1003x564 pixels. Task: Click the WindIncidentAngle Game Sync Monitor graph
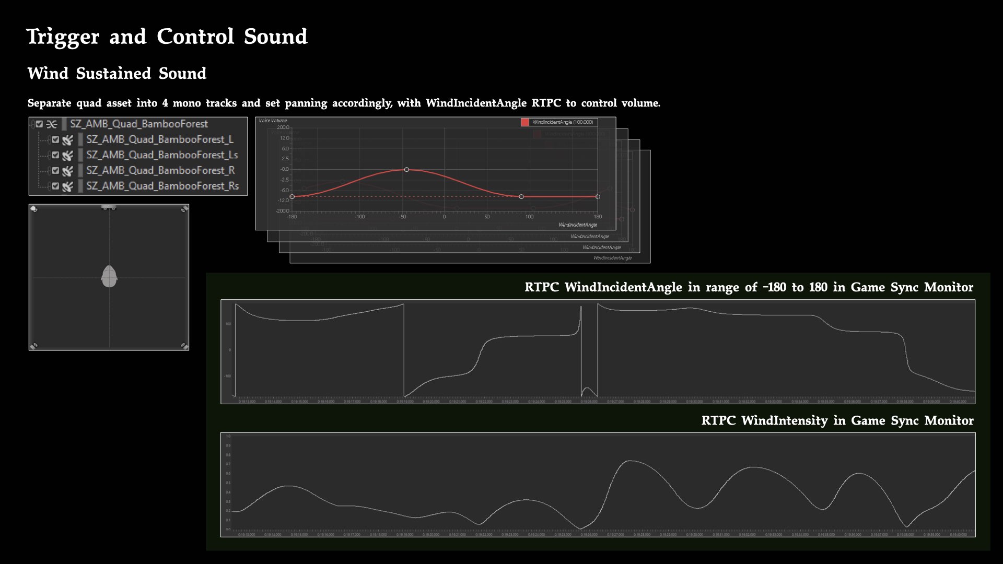coord(598,351)
